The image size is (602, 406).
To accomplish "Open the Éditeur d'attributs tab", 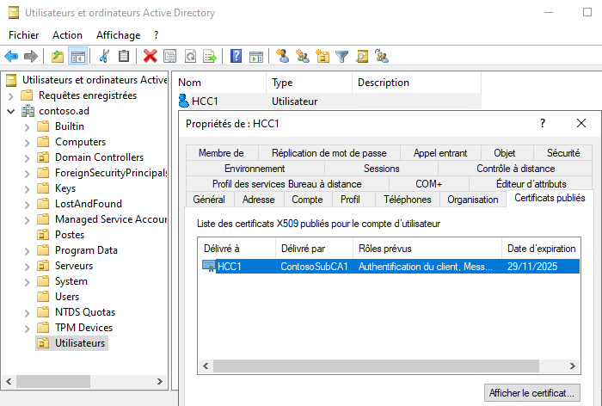I will click(x=531, y=183).
